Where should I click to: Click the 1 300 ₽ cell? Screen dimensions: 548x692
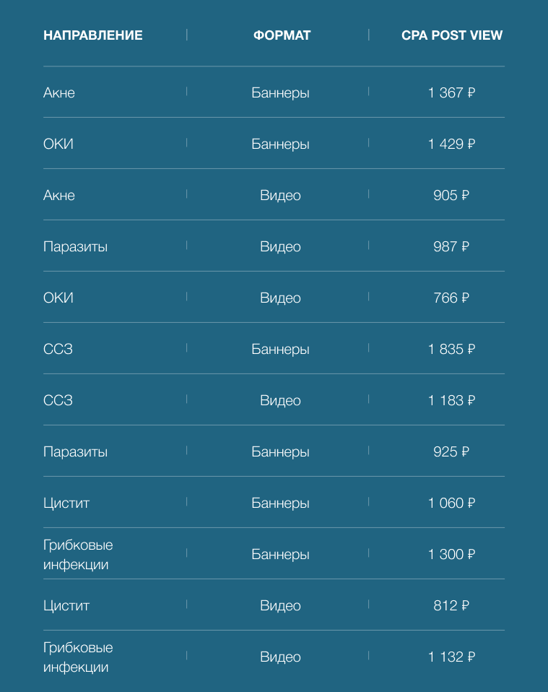[x=451, y=554]
